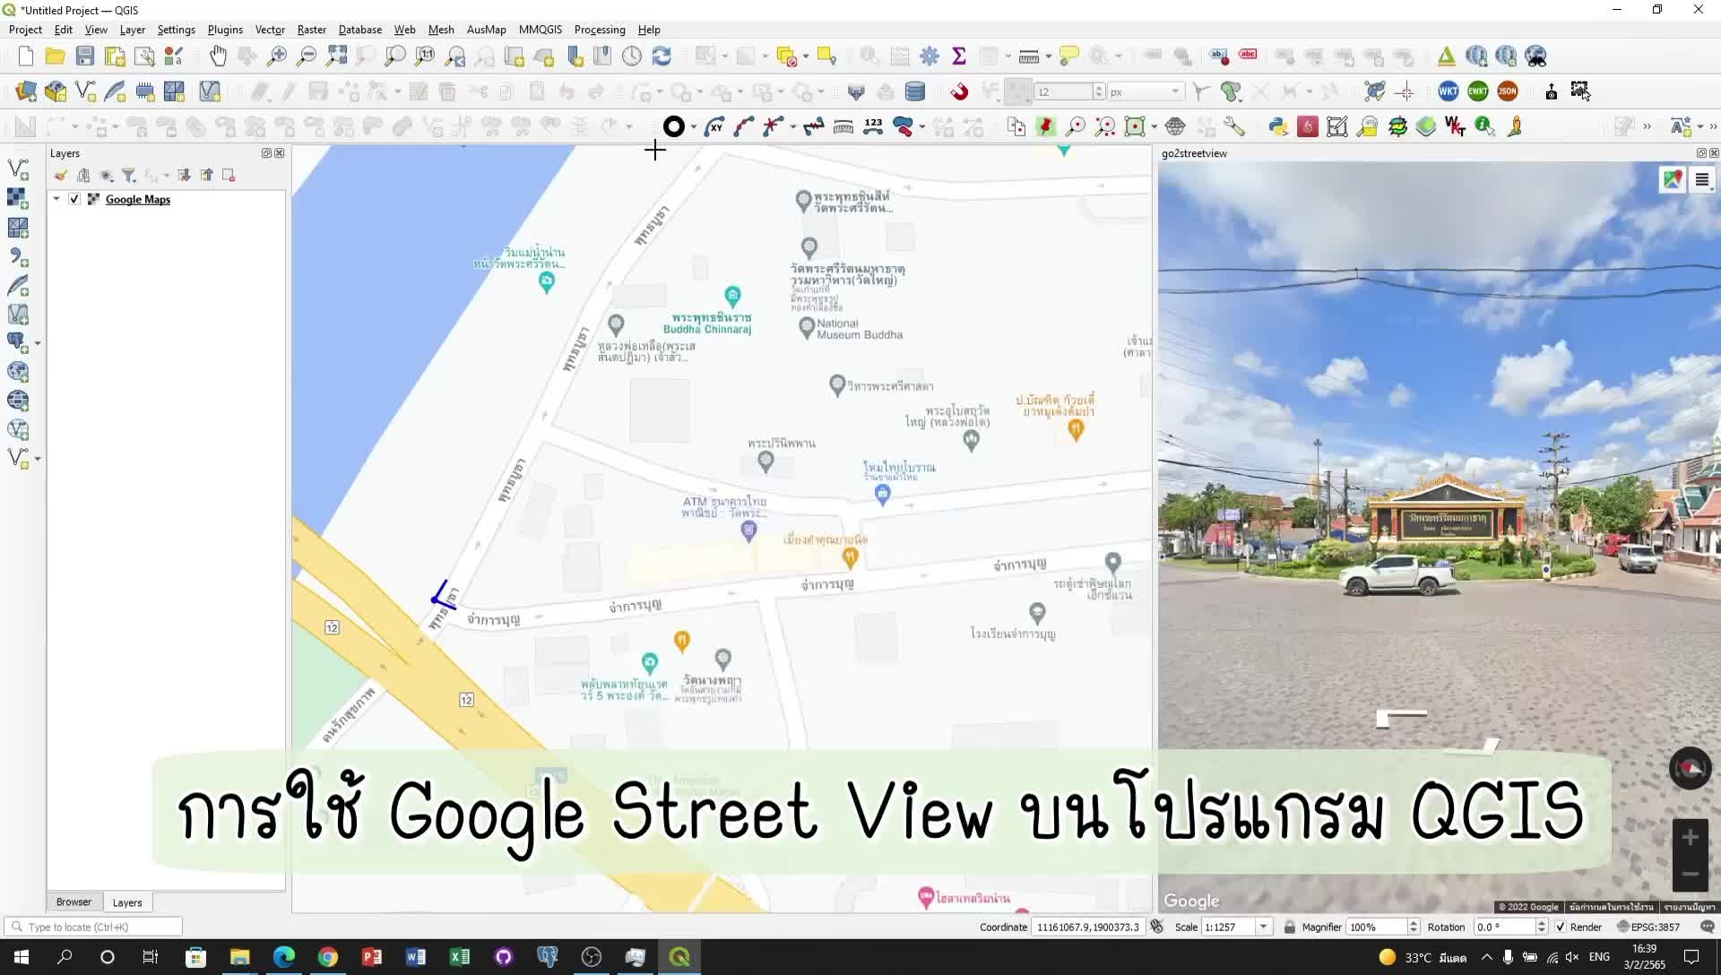1721x975 pixels.
Task: Switch to the Layers tab
Action: click(x=127, y=902)
